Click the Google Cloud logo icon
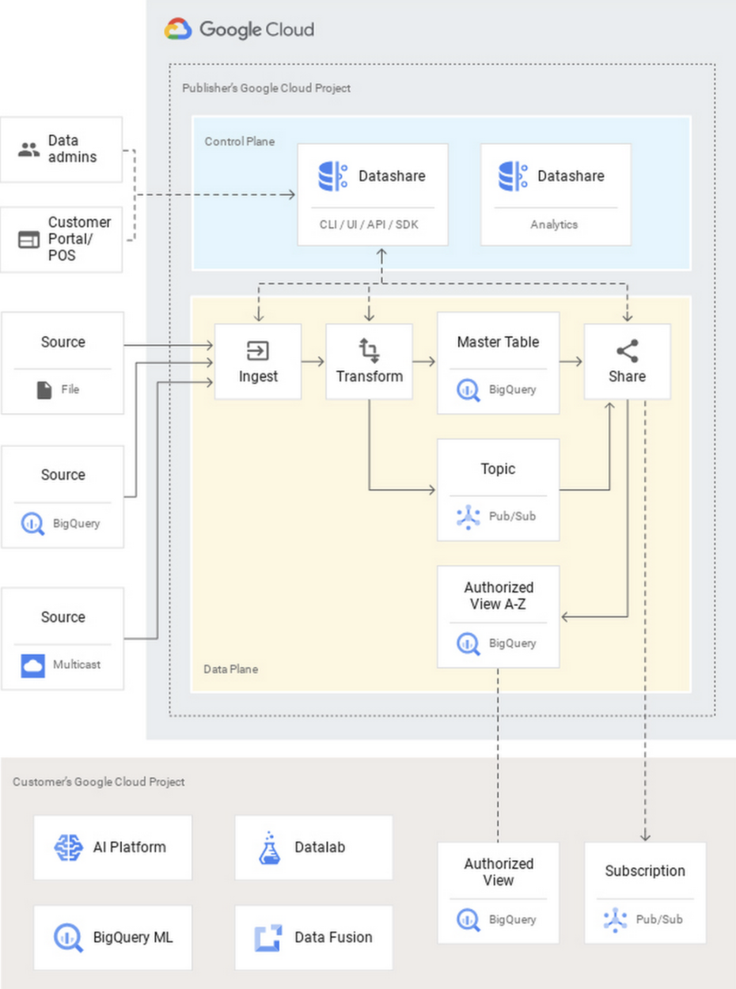736x989 pixels. (178, 29)
